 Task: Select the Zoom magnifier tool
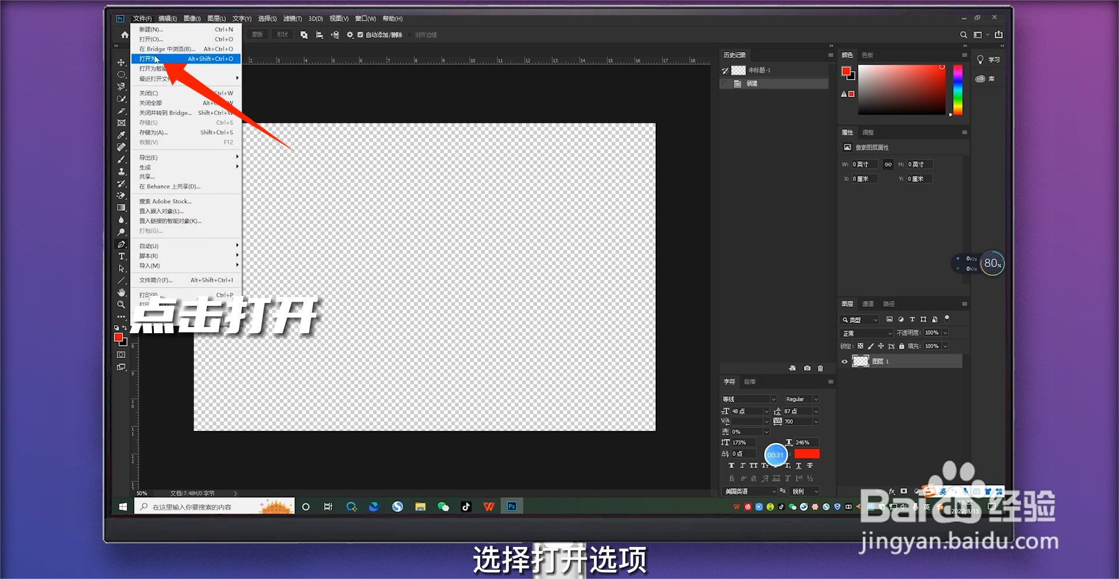point(121,305)
